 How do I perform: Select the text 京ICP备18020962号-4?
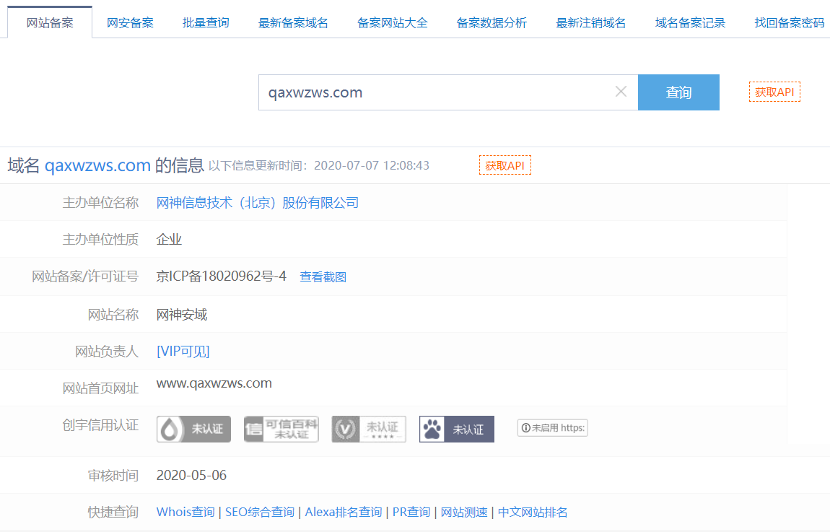[x=222, y=276]
